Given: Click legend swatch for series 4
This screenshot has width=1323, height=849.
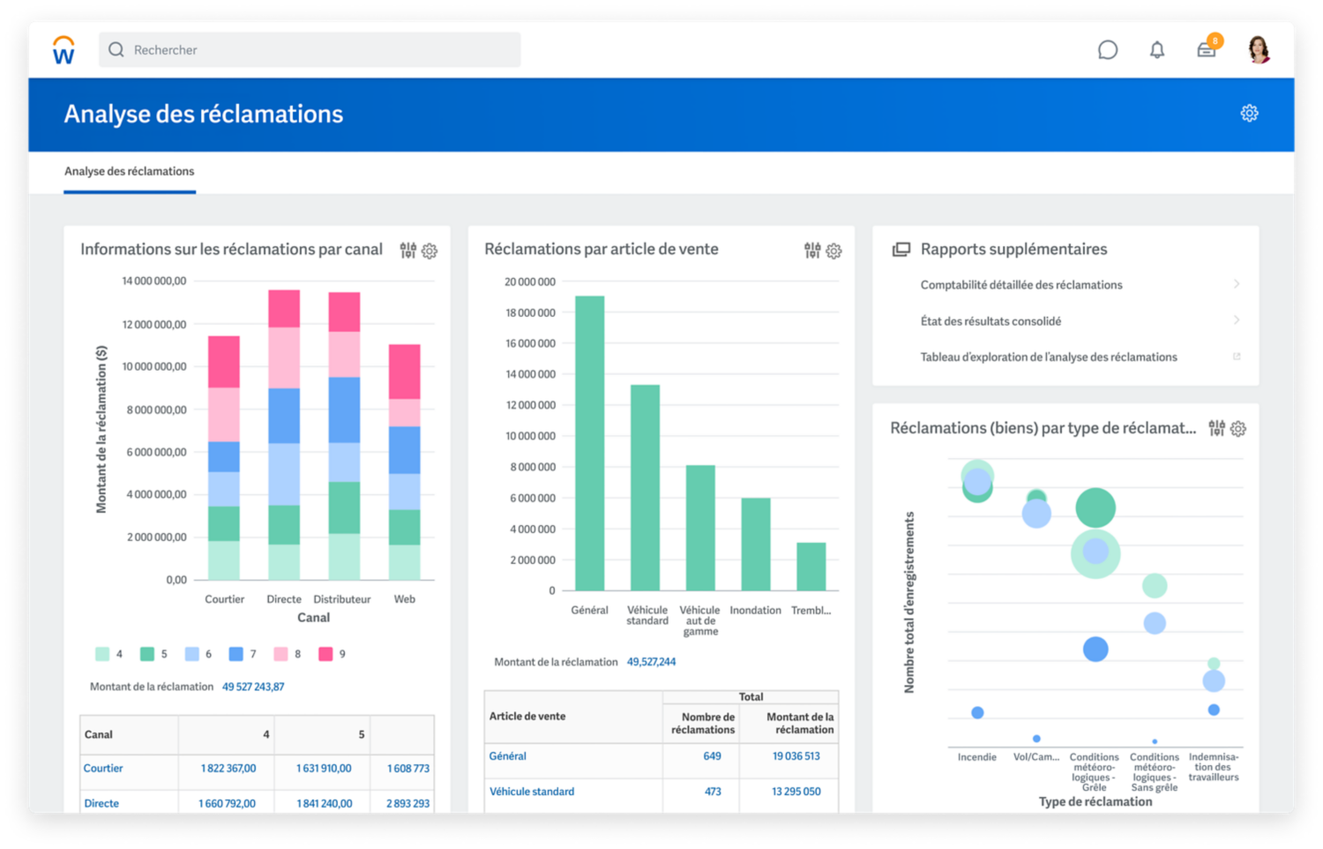Looking at the screenshot, I should [x=102, y=654].
